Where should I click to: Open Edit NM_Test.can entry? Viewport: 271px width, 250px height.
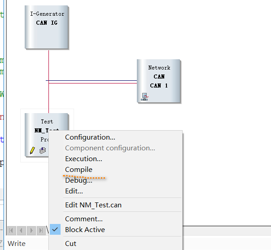click(115, 205)
